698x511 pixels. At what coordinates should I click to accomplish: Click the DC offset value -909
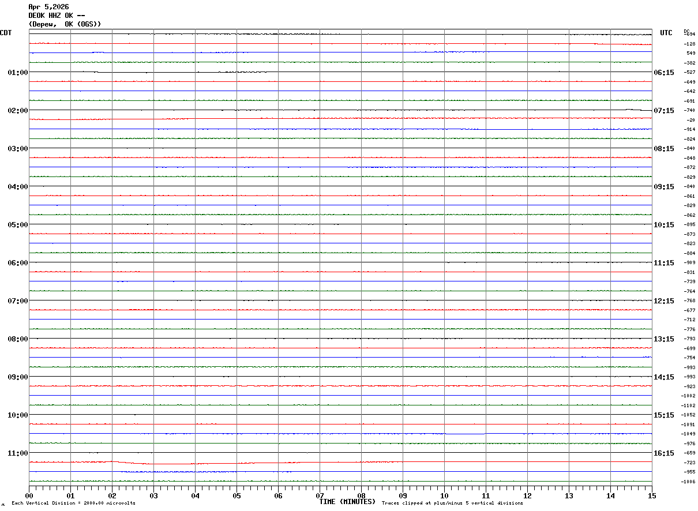tap(689, 263)
